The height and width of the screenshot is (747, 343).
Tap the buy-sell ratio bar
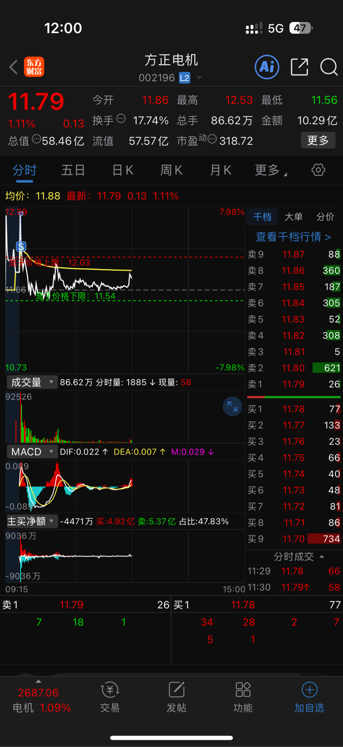(294, 397)
